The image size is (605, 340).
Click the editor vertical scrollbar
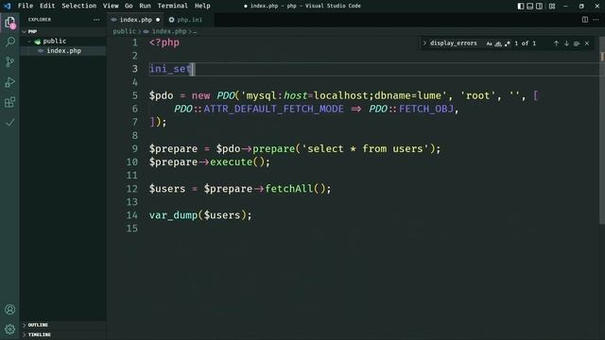click(x=602, y=131)
